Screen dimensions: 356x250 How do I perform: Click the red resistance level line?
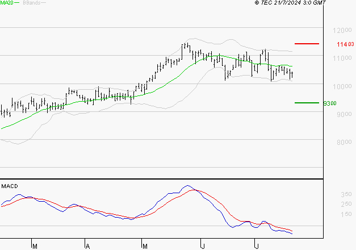(x=307, y=44)
